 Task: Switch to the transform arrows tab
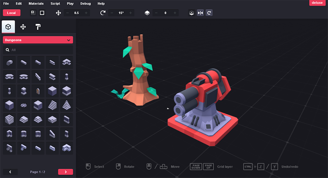[x=23, y=27]
